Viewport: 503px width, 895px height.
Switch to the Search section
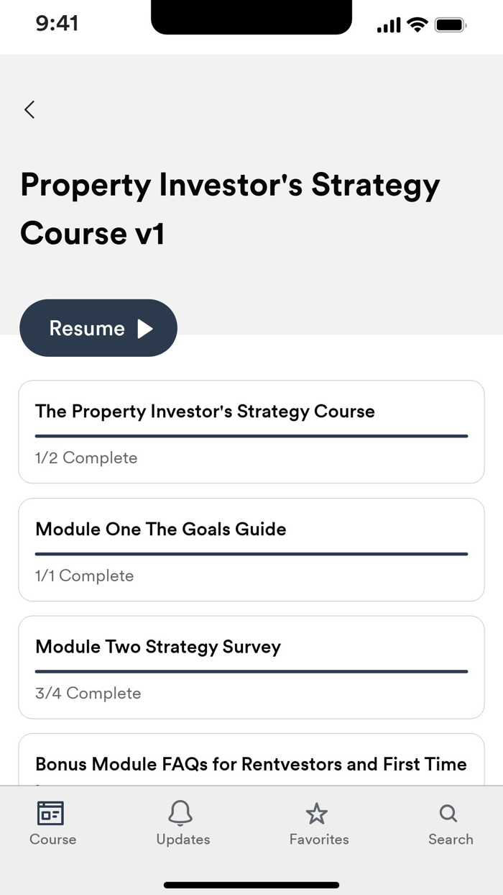448,824
